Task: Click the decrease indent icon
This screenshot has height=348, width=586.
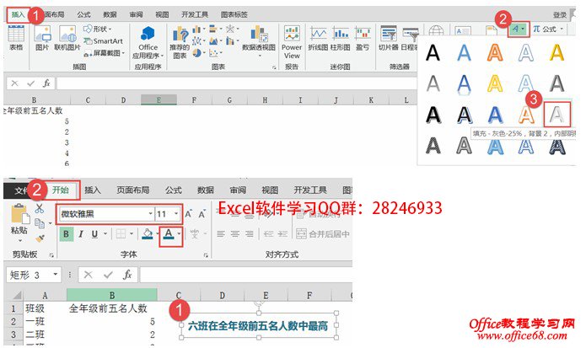Action: pos(269,234)
